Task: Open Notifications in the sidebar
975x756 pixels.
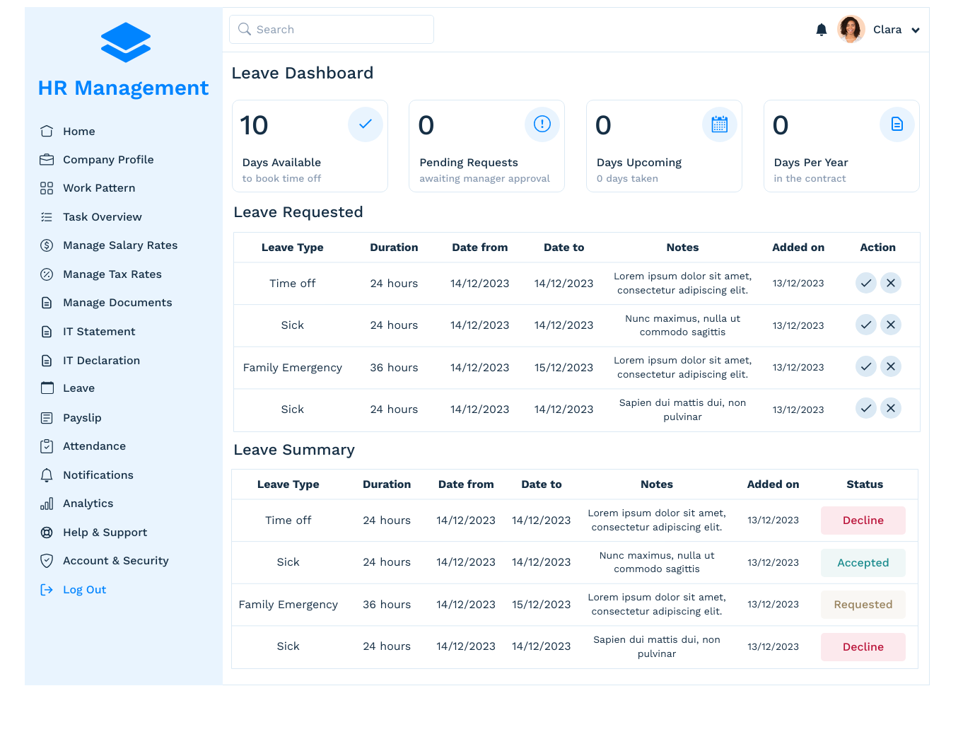Action: tap(98, 475)
